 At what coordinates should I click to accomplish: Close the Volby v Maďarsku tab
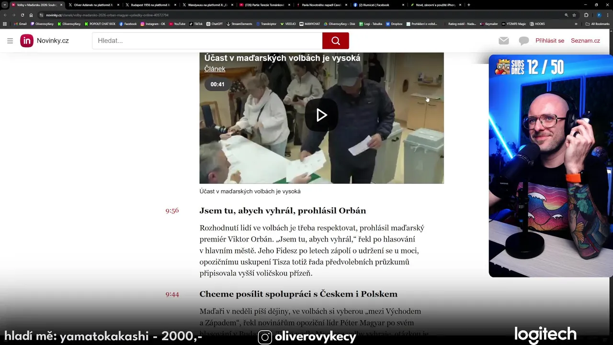61,5
